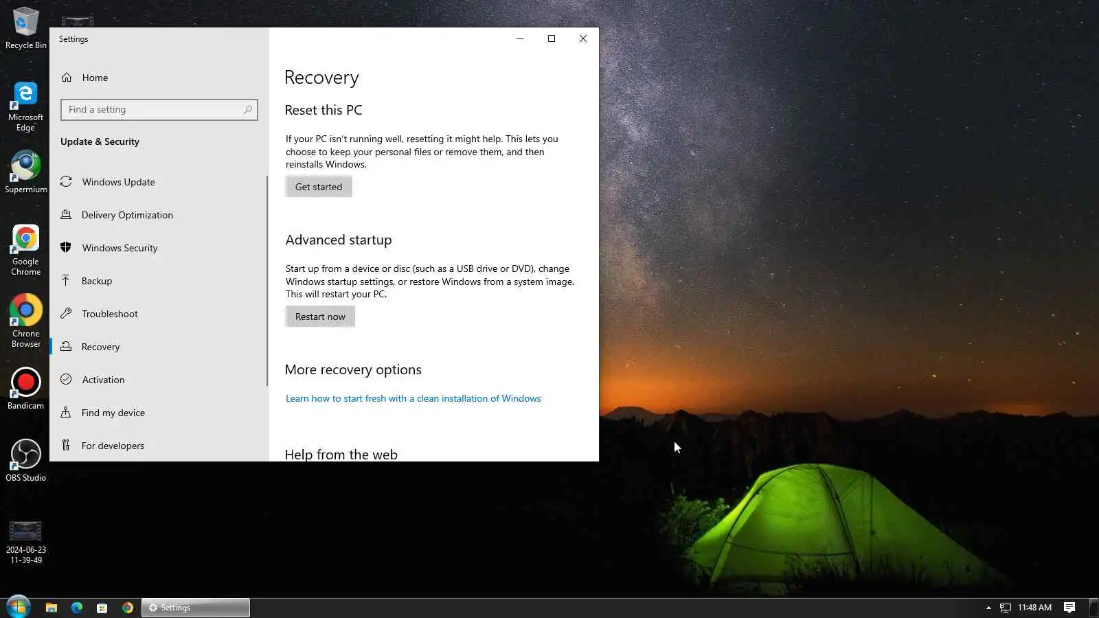
Task: Open For developers settings
Action: click(x=158, y=446)
